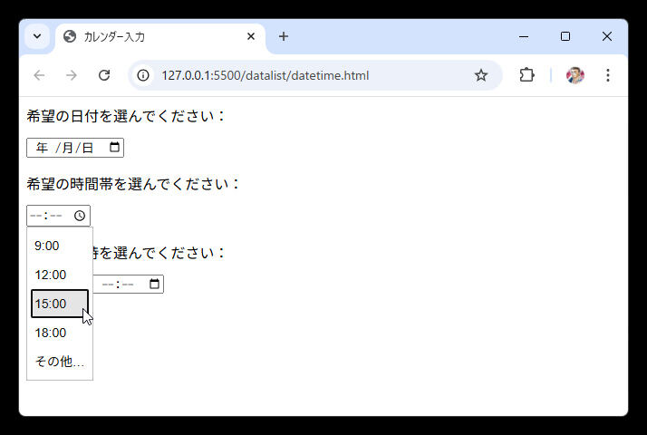The image size is (647, 435).
Task: Open the date field calendar picker icon
Action: (114, 148)
